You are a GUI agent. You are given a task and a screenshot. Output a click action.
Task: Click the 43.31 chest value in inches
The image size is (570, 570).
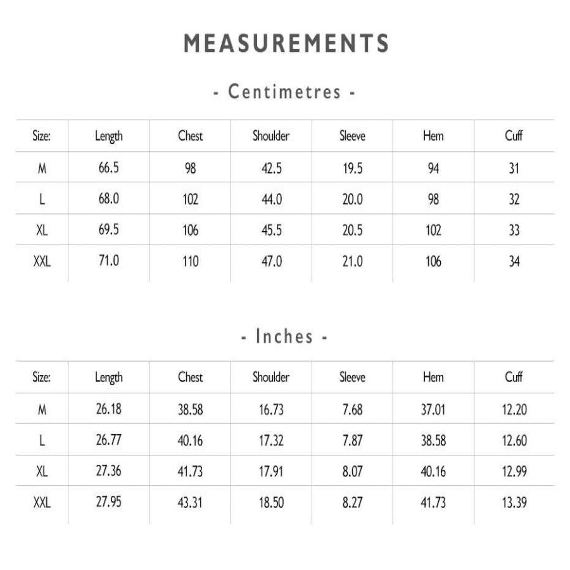pyautogui.click(x=190, y=503)
